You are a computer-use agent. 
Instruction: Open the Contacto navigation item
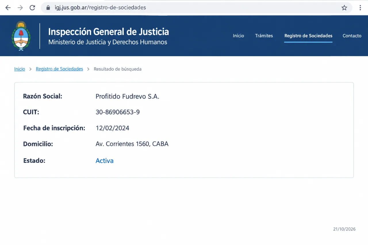click(x=352, y=36)
